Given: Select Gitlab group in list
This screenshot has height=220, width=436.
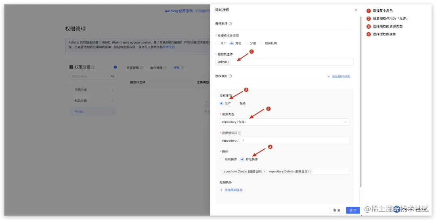Looking at the screenshot, I should point(79,111).
